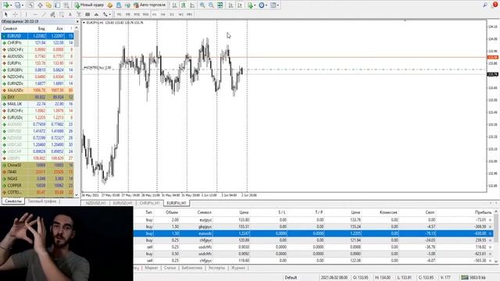Open the CHFJPY,H1 chart tab

149,203
